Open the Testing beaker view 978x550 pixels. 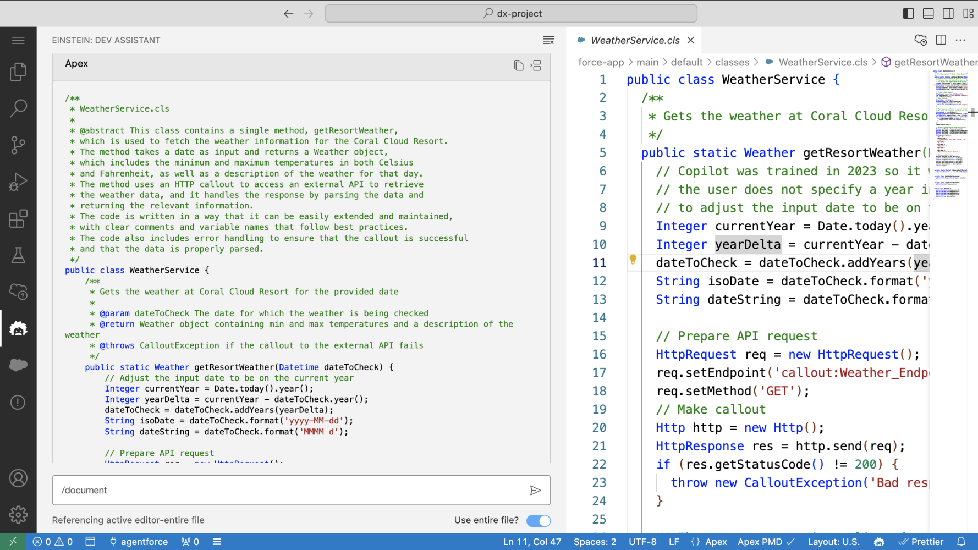(x=18, y=255)
